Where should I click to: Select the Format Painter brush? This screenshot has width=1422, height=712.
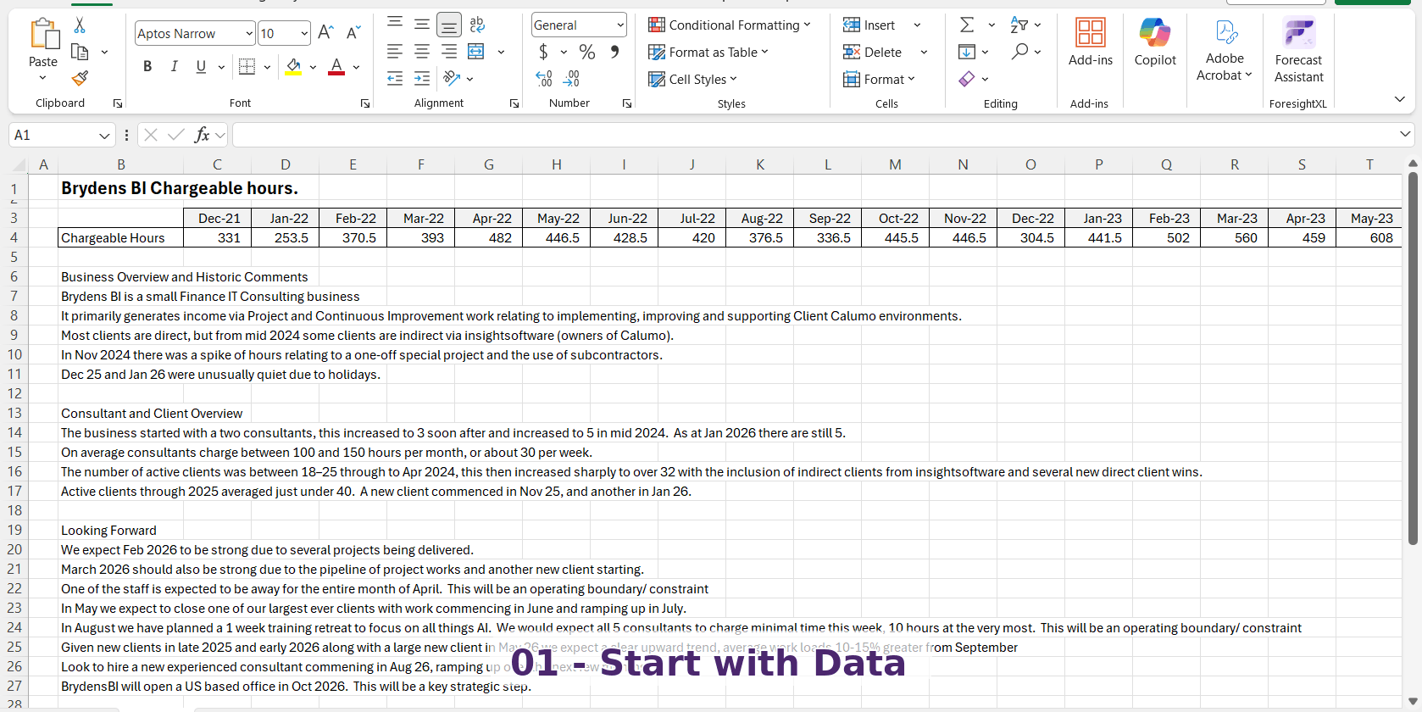point(80,78)
